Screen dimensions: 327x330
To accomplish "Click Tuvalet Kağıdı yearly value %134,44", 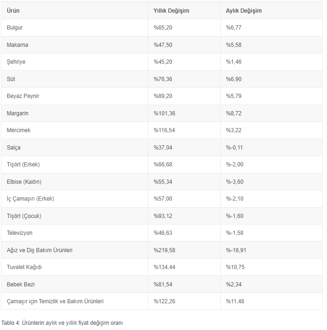I will pyautogui.click(x=164, y=267).
